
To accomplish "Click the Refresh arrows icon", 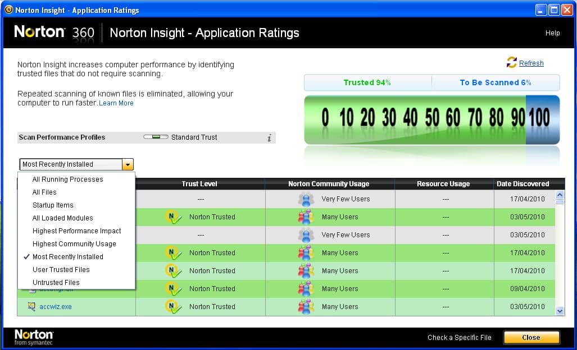I will click(x=511, y=62).
